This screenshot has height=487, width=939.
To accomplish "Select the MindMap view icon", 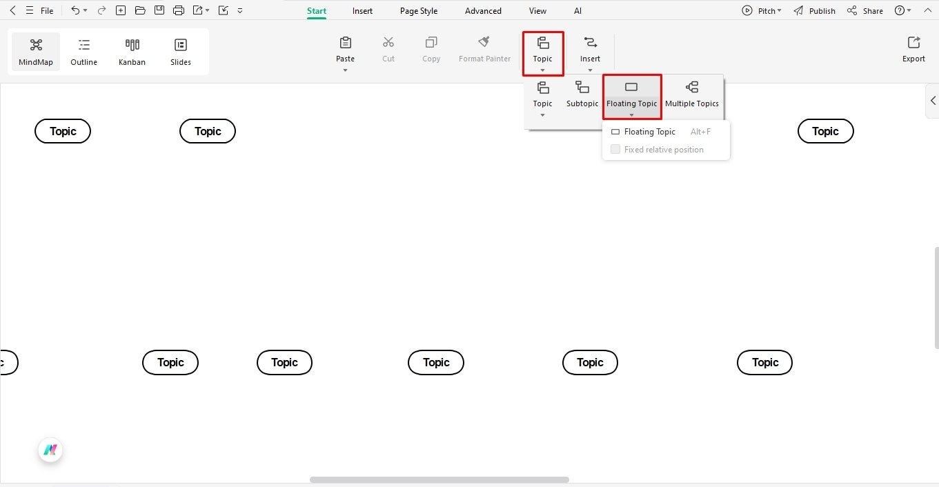I will [x=35, y=50].
